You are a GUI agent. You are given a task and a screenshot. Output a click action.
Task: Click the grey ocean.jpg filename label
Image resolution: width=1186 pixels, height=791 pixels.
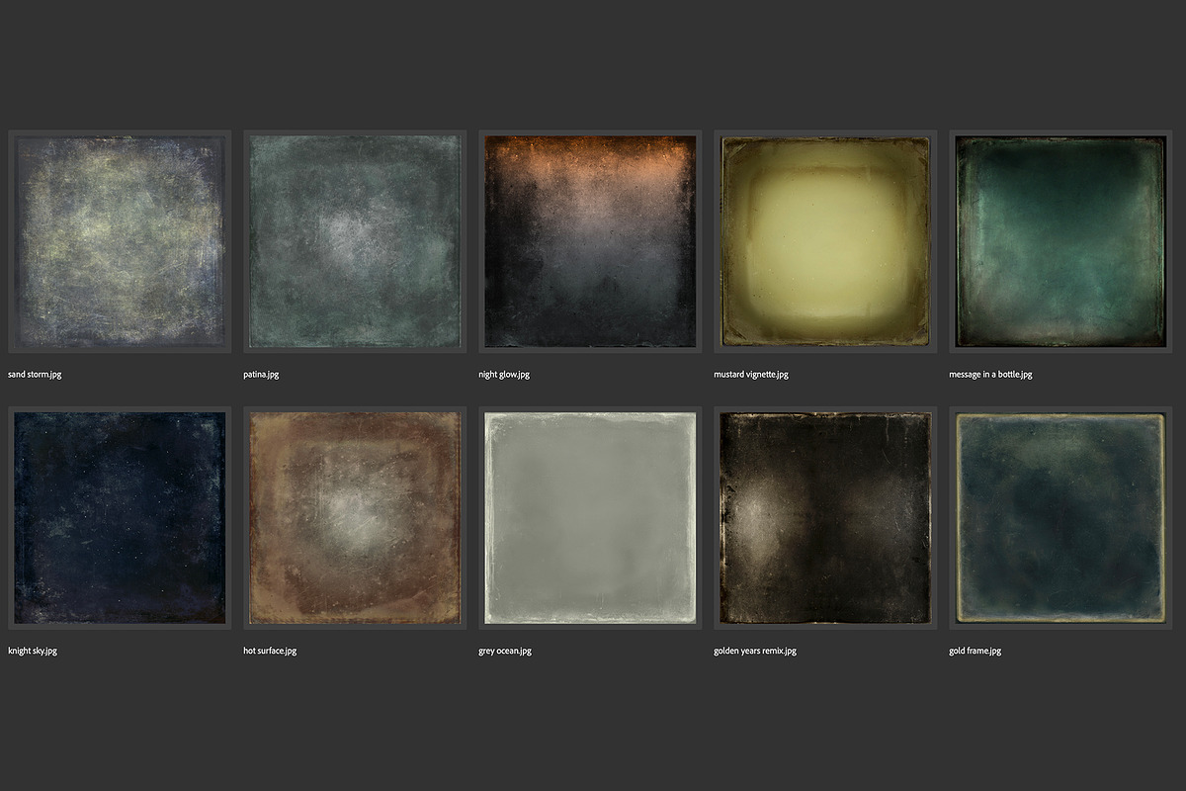click(x=505, y=651)
